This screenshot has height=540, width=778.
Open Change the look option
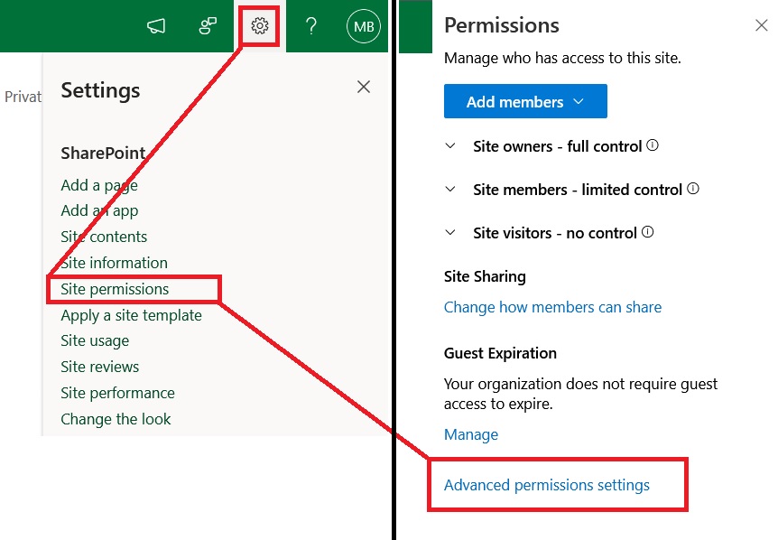116,419
